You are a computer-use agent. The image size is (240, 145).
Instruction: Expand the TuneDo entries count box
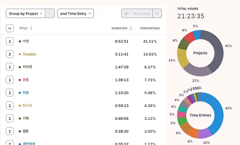10,54
